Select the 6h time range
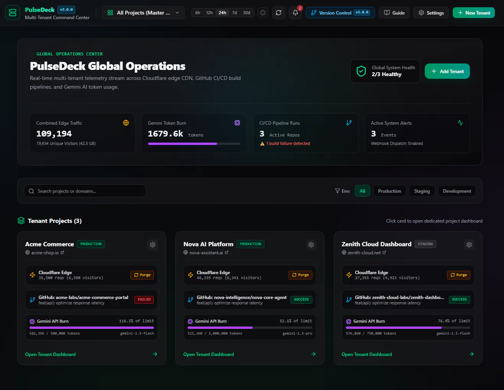Viewport: 504px width, 390px height. point(198,13)
